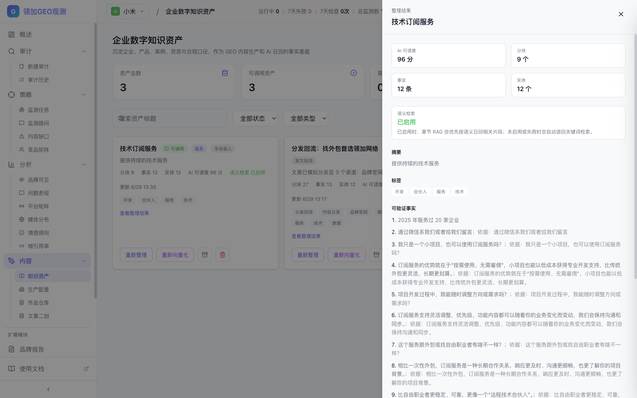
Task: Open 监测提问 icon item
Action: (22, 123)
